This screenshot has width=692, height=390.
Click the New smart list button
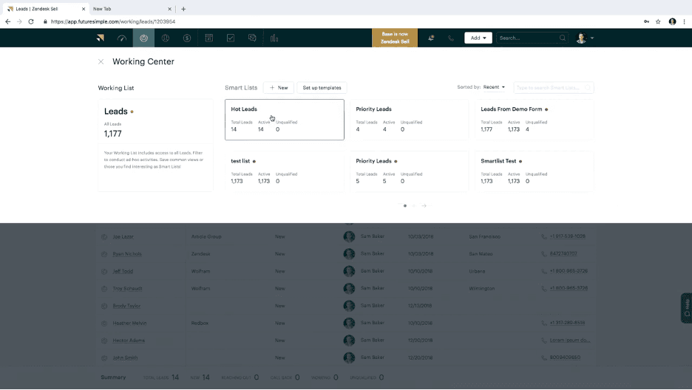coord(279,88)
